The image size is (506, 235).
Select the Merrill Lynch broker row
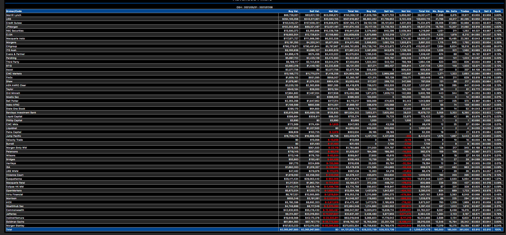[x=254, y=15]
